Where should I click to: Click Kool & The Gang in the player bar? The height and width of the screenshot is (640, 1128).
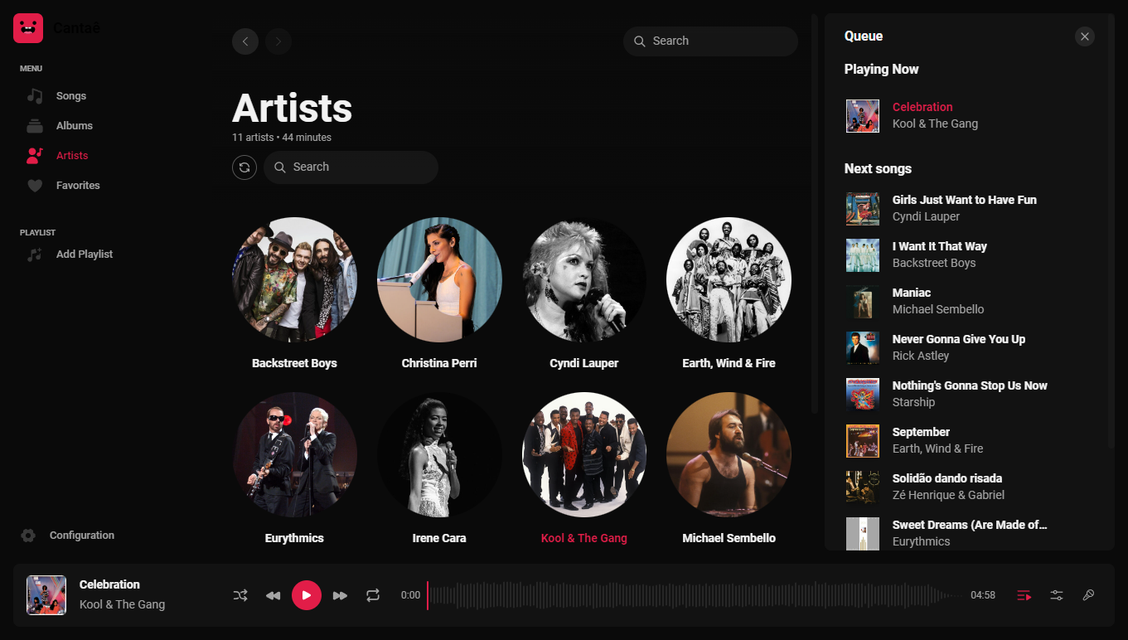point(122,604)
